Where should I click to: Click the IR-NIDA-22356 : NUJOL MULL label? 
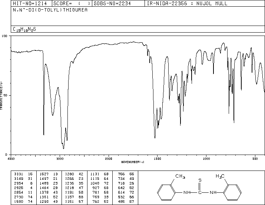(x=187, y=4)
